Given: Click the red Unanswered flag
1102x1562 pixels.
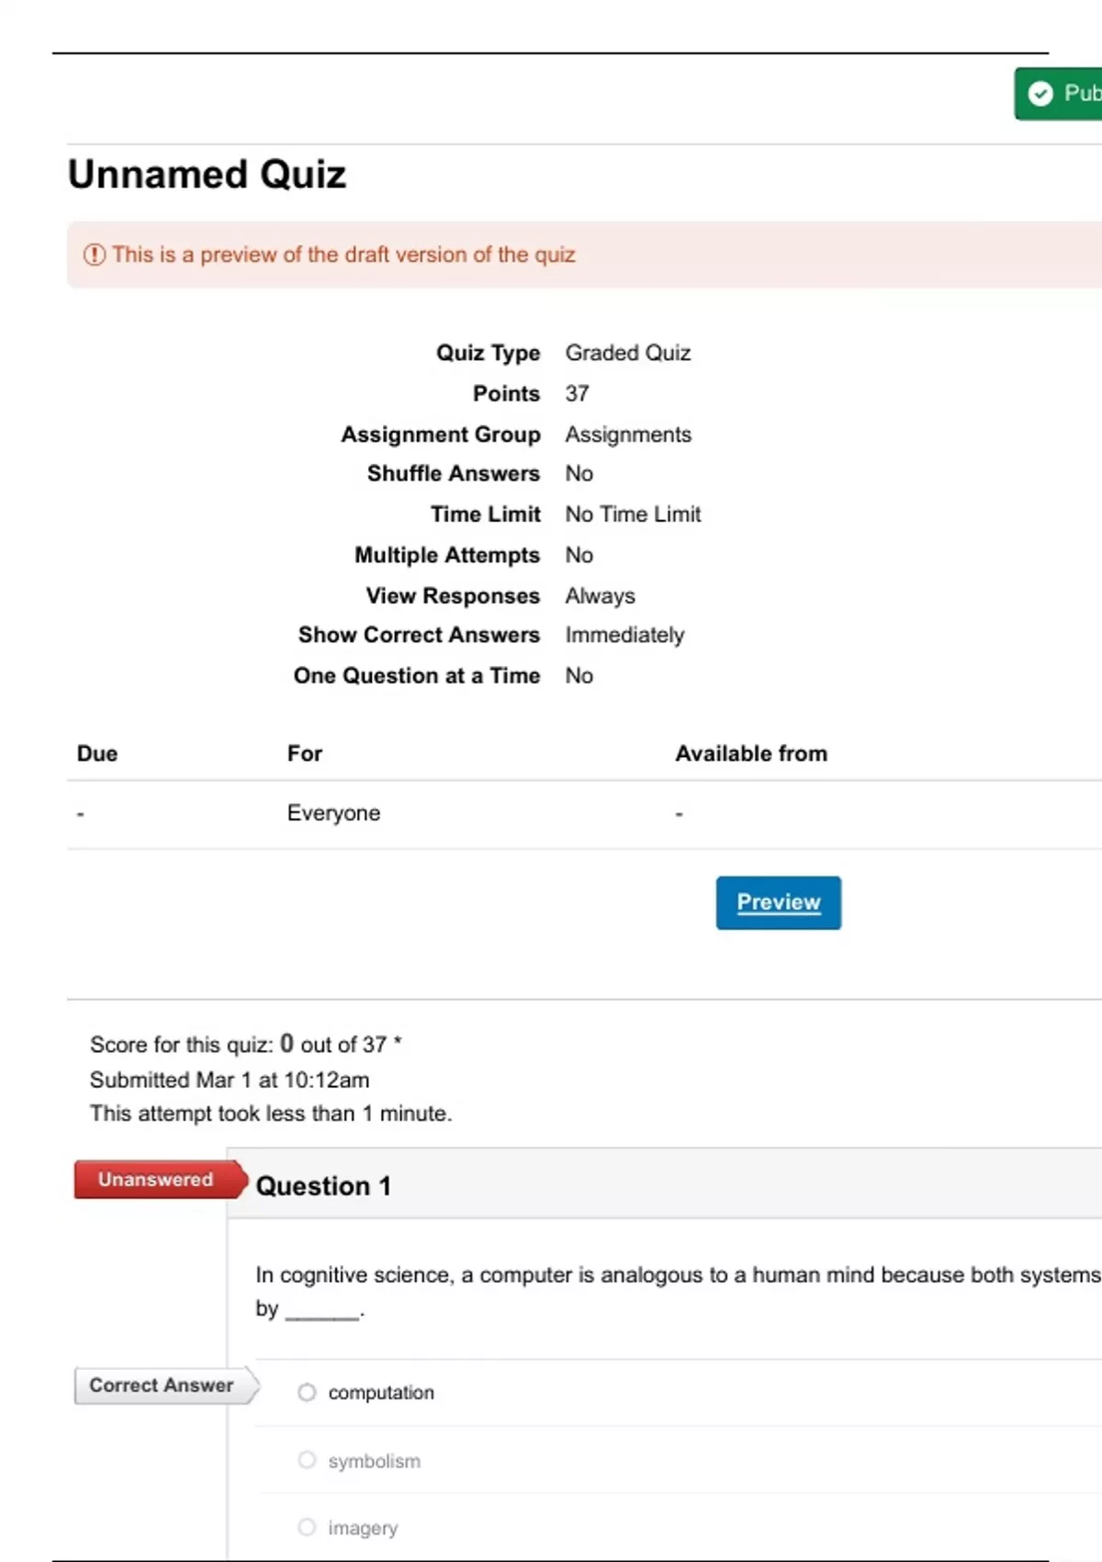Looking at the screenshot, I should pyautogui.click(x=156, y=1180).
